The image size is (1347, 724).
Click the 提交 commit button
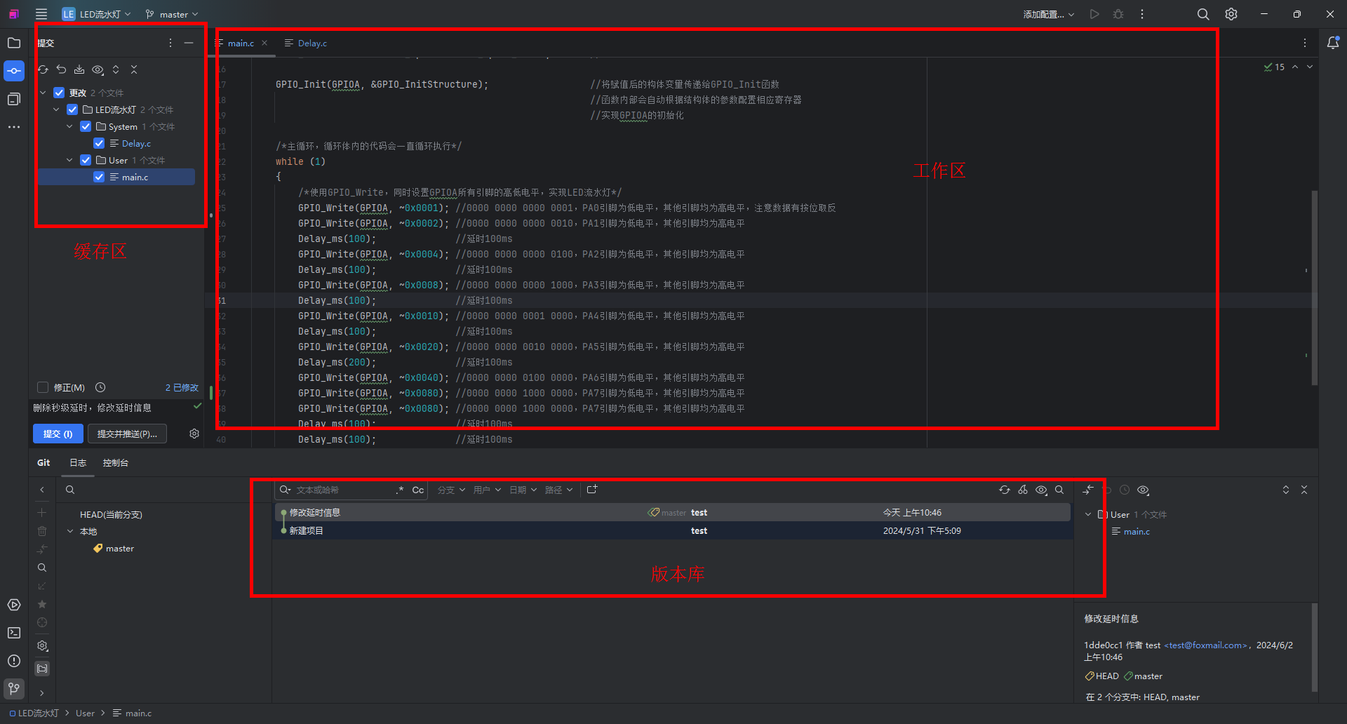click(x=58, y=434)
